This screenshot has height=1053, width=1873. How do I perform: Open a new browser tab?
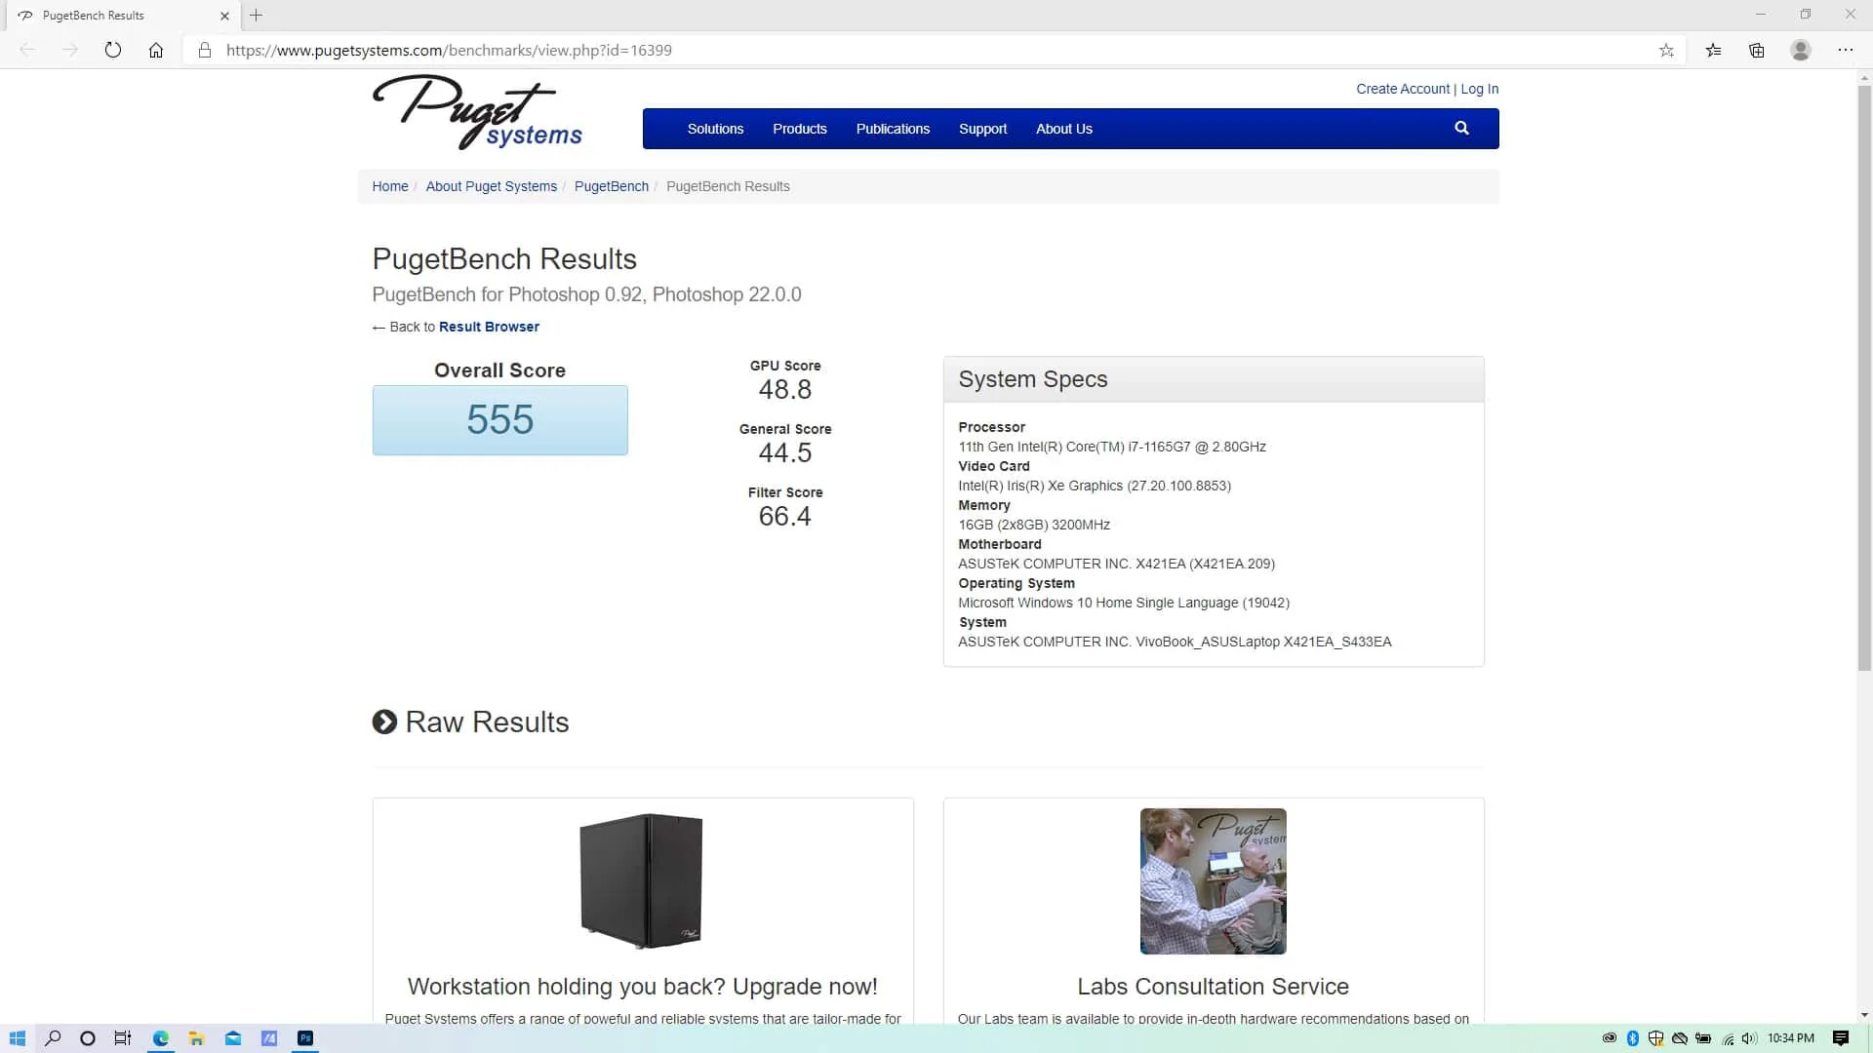click(x=257, y=16)
